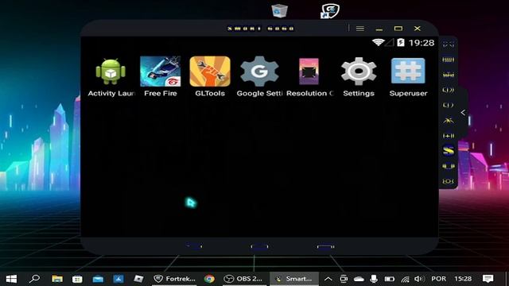Switch to the OBS taskbar window
509x286 pixels.
click(x=243, y=279)
